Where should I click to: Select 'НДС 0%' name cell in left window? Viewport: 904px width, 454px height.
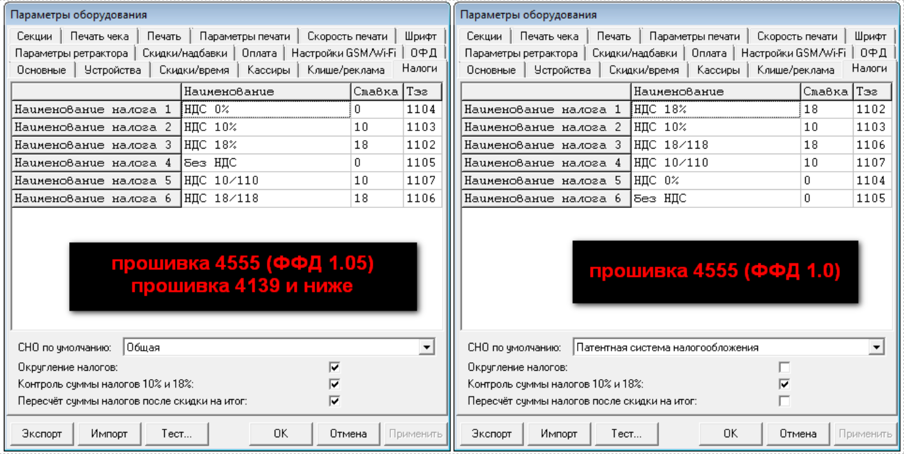pyautogui.click(x=266, y=110)
